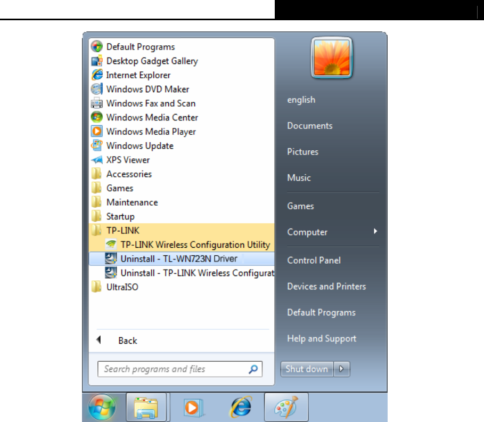
Task: Open Internet Explorer icon in programs list
Action: point(96,75)
